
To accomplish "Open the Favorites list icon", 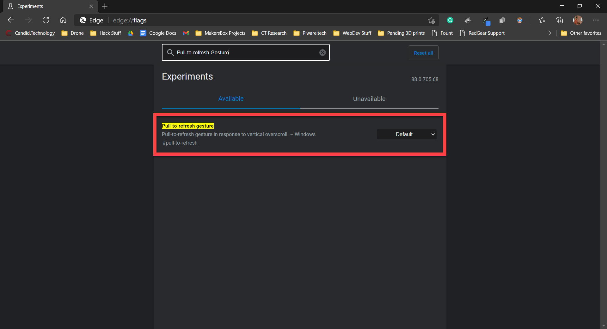I will click(542, 20).
